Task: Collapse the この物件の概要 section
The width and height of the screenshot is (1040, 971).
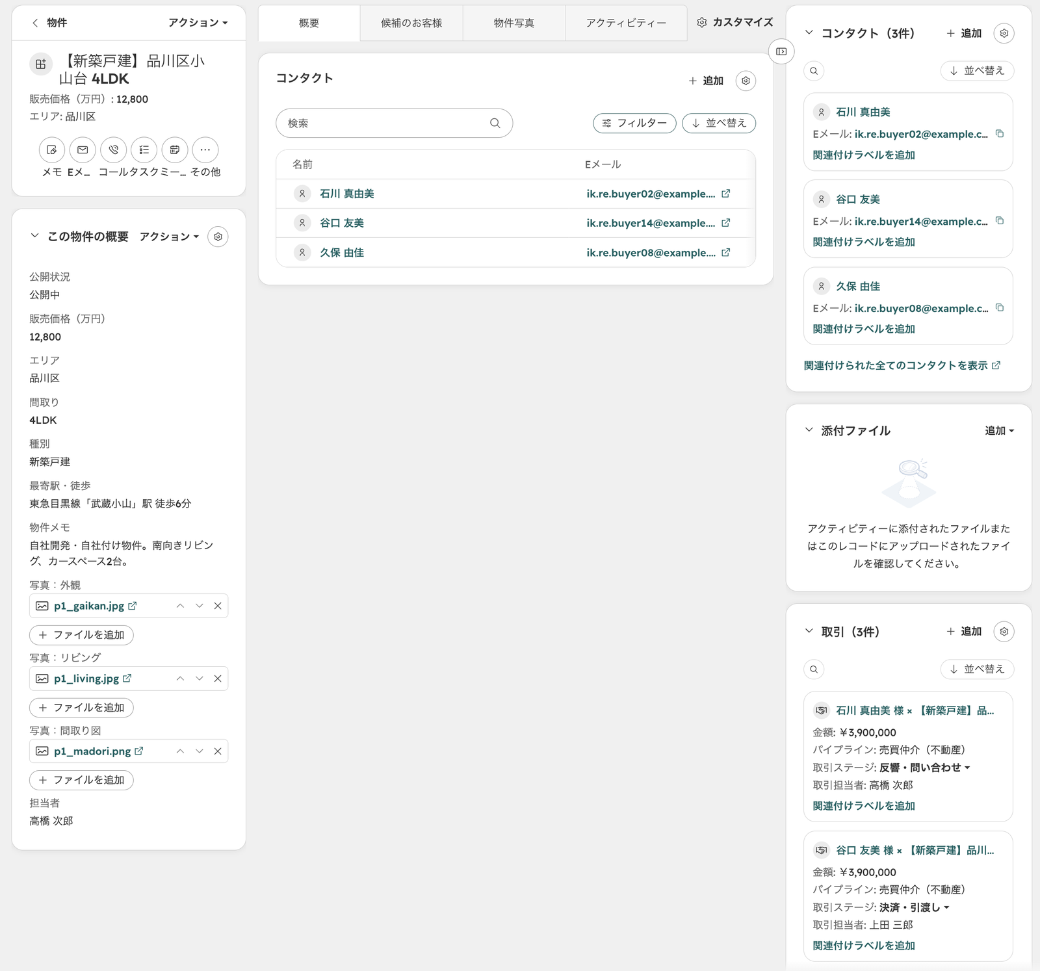Action: 34,236
